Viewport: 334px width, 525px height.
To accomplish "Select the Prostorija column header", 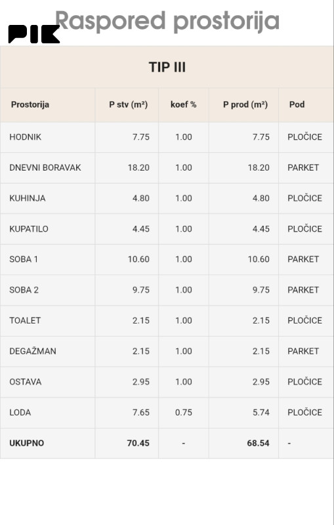I will (x=30, y=104).
